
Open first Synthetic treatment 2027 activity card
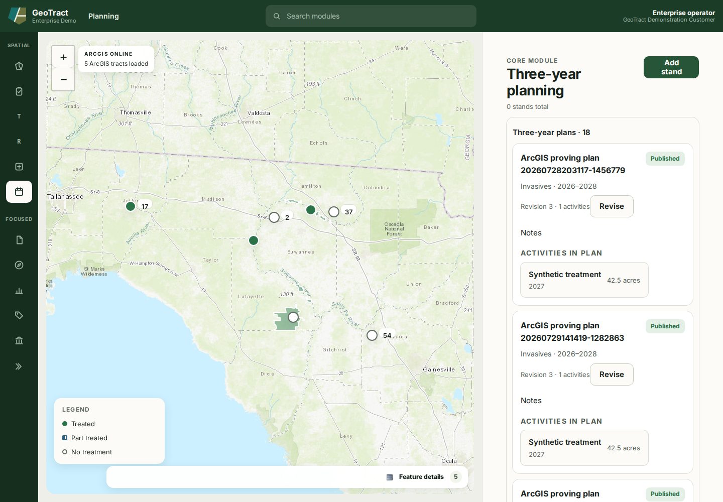tap(584, 280)
